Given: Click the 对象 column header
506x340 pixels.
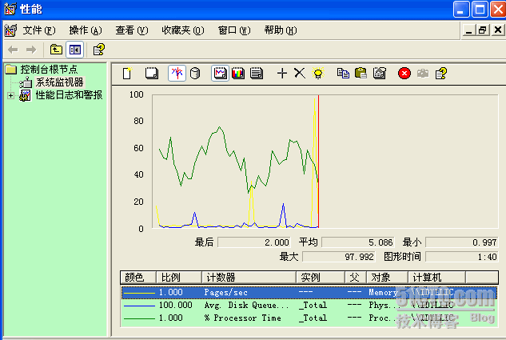Looking at the screenshot, I should click(387, 278).
